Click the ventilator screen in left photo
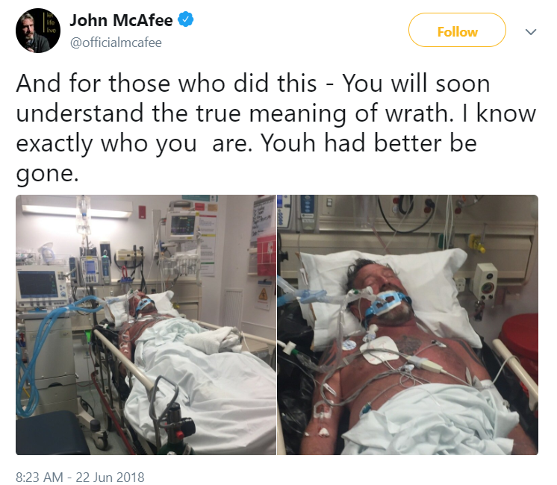The height and width of the screenshot is (485, 557). [x=37, y=284]
